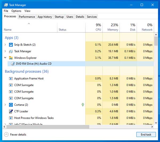Select the Host Process for Windows Tasks name

[34, 118]
